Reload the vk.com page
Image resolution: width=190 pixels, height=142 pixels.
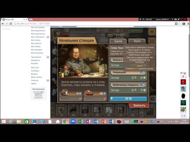point(11,24)
